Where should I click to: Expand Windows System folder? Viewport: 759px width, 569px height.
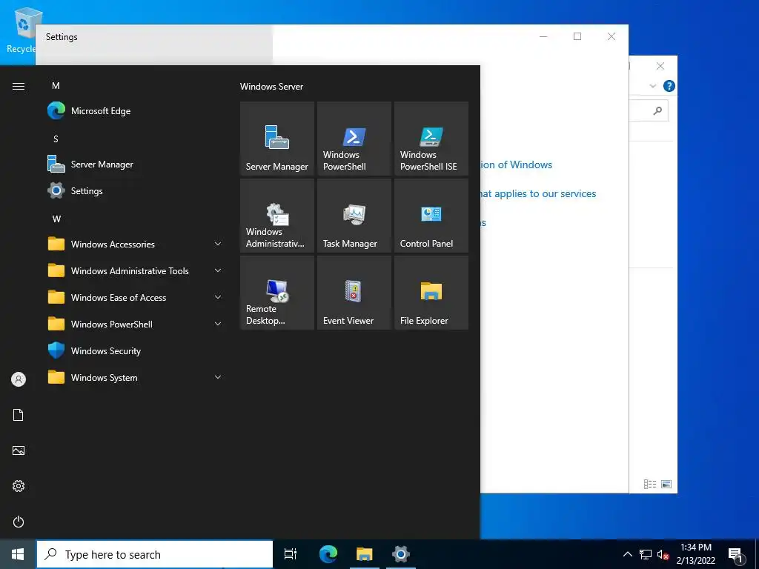point(136,377)
